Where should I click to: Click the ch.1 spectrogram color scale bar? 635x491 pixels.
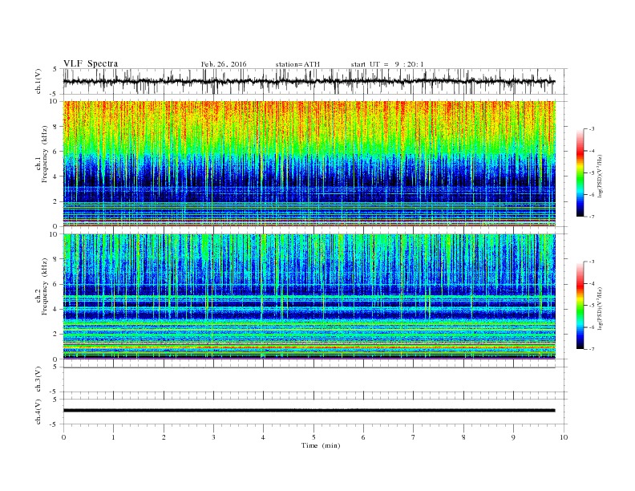tap(580, 173)
